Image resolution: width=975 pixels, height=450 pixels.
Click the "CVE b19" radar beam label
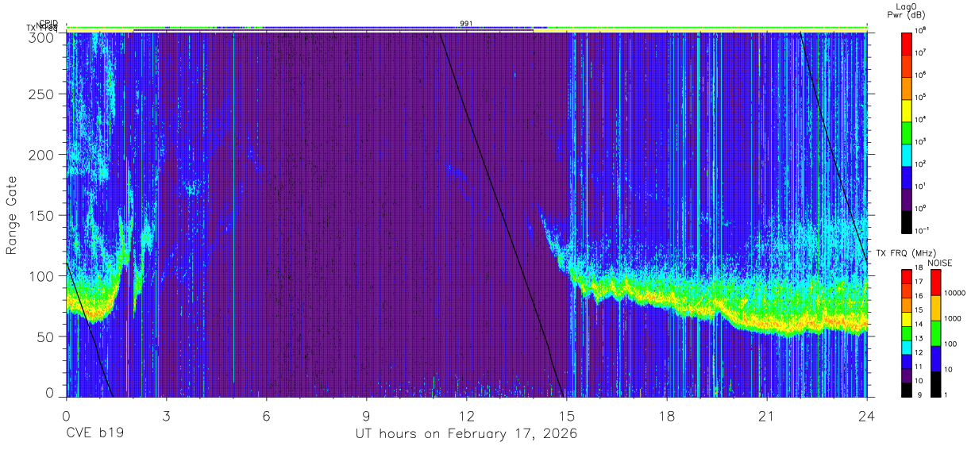pos(94,434)
